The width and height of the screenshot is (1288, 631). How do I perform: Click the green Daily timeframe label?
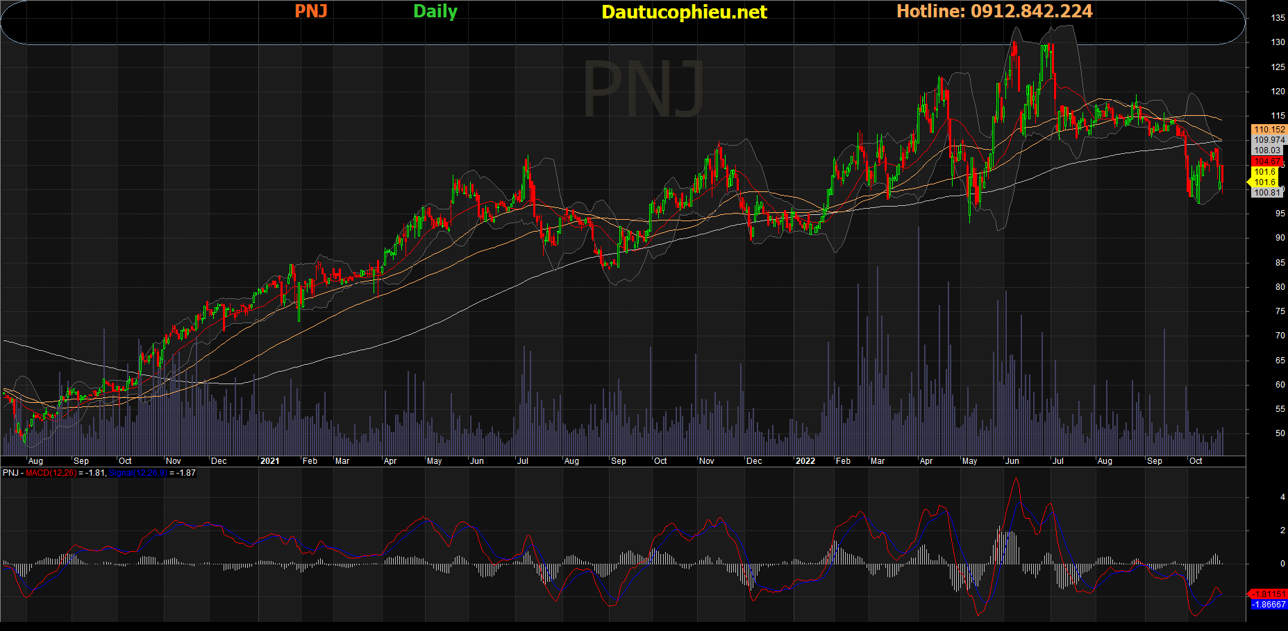[x=435, y=11]
